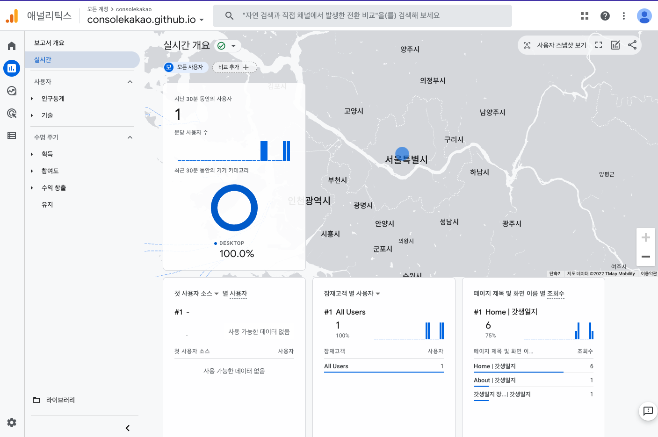658x437 pixels.
Task: Expand the 인구통계 tree item
Action: 32,99
